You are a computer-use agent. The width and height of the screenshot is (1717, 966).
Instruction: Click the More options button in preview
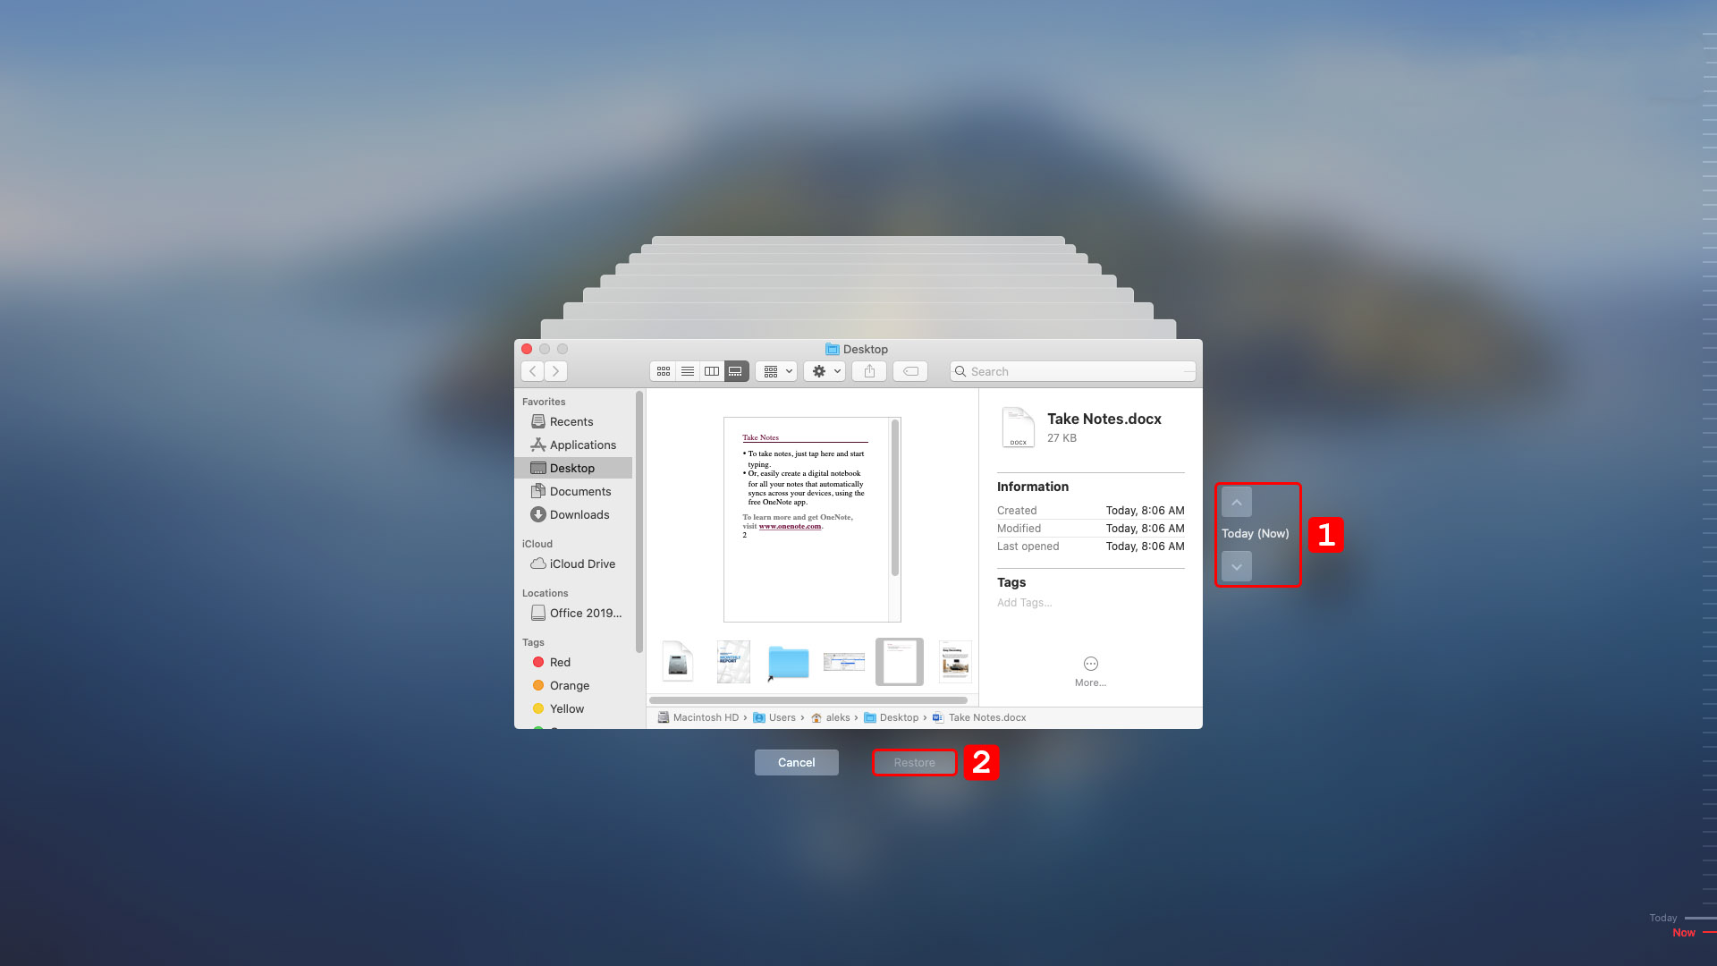coord(1091,663)
